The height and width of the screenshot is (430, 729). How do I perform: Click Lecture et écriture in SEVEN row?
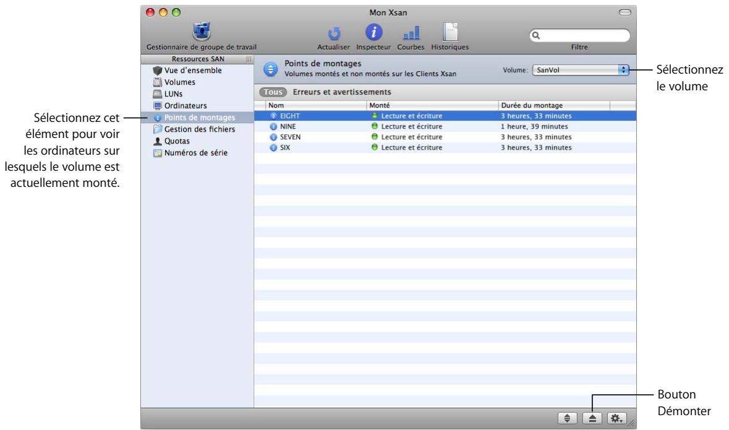(411, 137)
